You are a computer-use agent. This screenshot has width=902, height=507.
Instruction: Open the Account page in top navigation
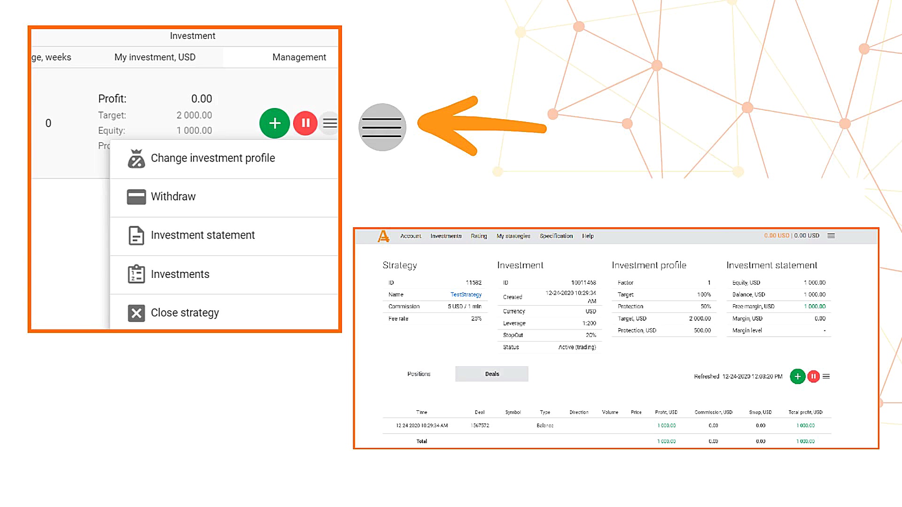pos(411,236)
